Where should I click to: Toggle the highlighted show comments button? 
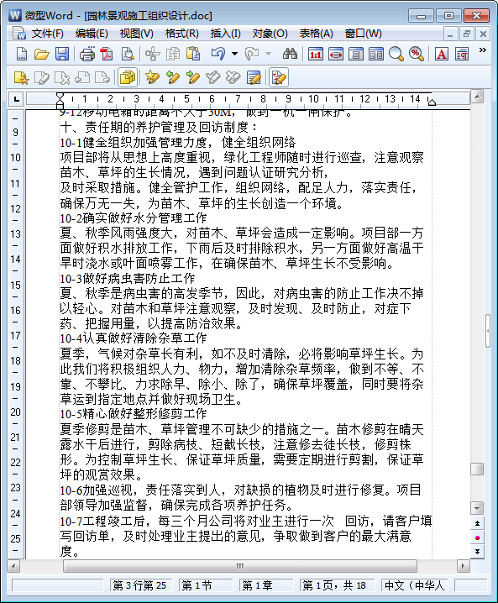[x=128, y=77]
